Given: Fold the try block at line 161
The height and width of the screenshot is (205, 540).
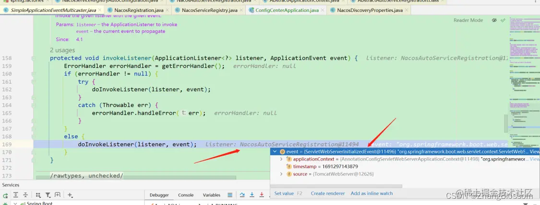Looking at the screenshot, I should tap(34, 82).
